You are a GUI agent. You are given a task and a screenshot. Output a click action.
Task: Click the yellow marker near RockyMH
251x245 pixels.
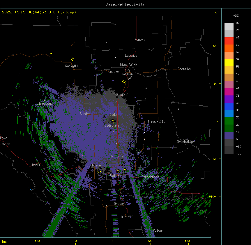(x=73, y=59)
